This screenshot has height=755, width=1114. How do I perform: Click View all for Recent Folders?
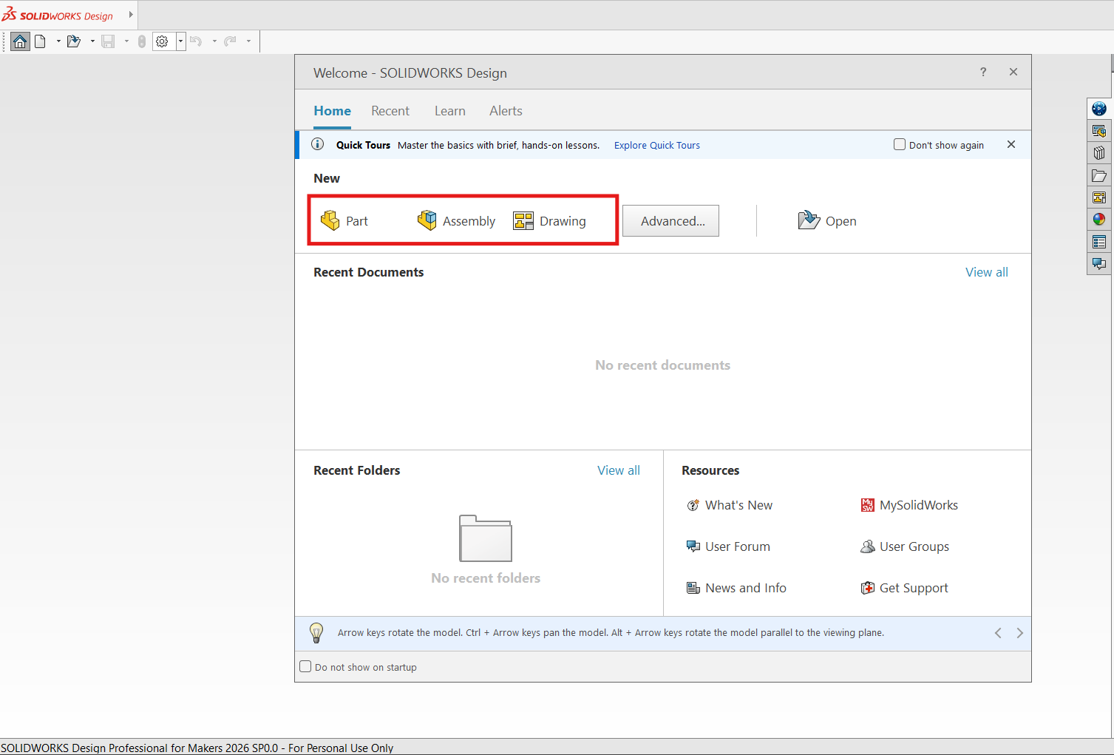619,470
